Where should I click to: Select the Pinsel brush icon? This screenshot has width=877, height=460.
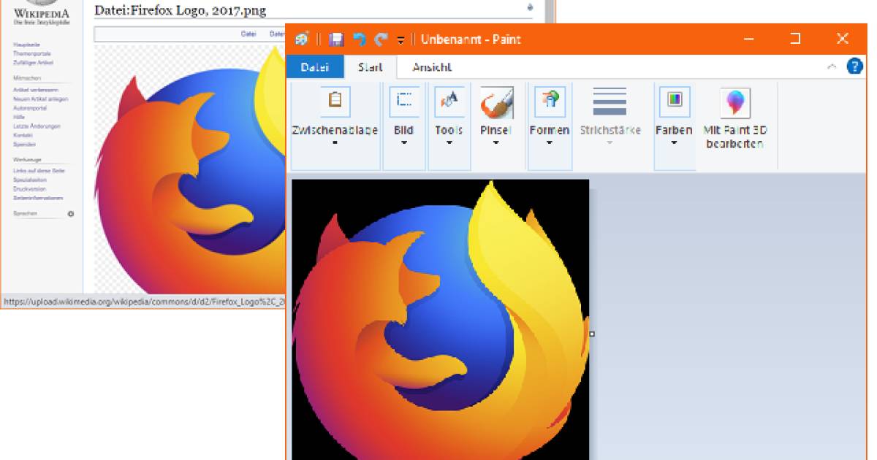[496, 102]
